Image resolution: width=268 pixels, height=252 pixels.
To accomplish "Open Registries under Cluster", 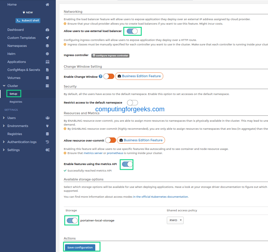I will pyautogui.click(x=16, y=102).
